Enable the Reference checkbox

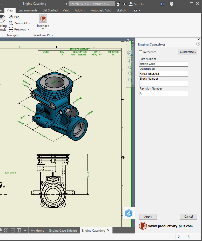(141, 52)
